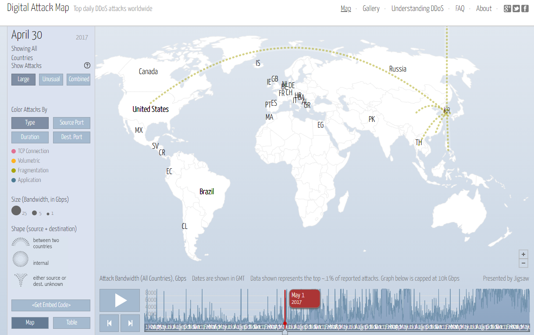Select Russia on the map

point(398,69)
